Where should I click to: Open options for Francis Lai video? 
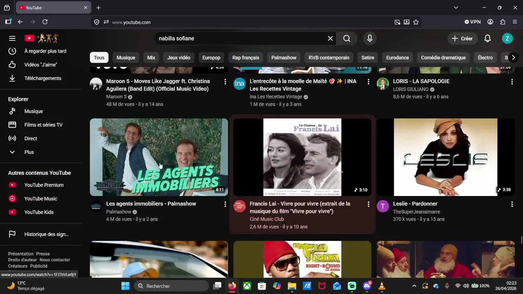(x=368, y=204)
